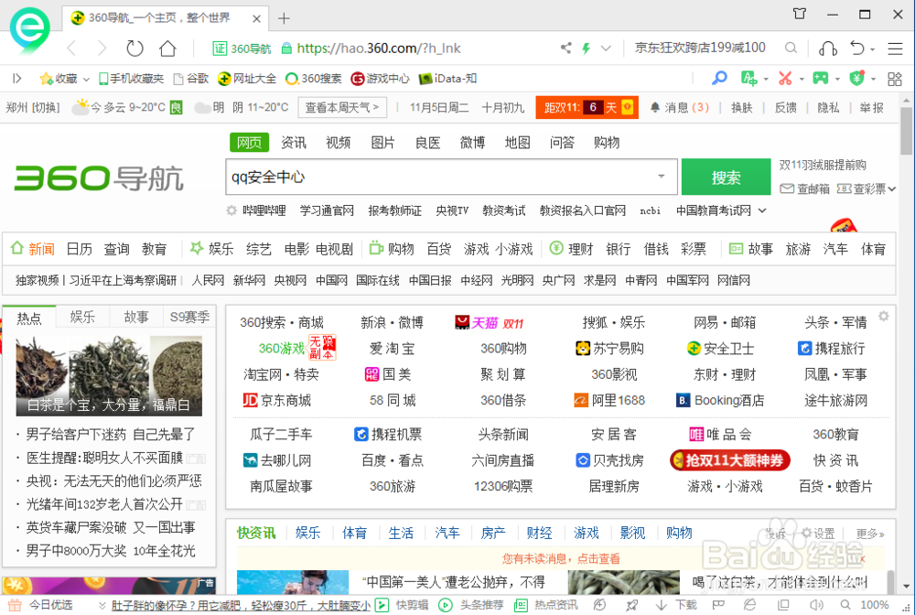915x615 pixels.
Task: Click the 抢双11大额神券 banner button
Action: [x=729, y=460]
